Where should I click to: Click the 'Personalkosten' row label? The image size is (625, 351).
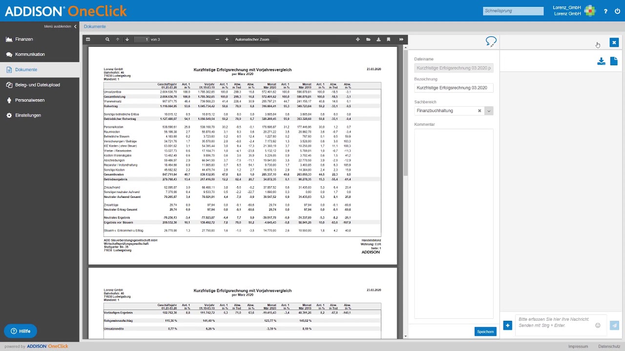pos(113,127)
